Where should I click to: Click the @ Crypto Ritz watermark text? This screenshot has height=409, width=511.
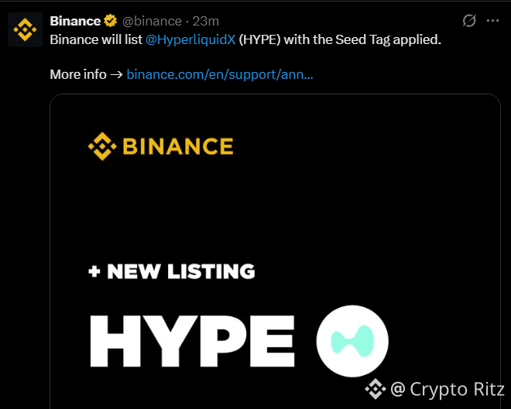pyautogui.click(x=448, y=389)
